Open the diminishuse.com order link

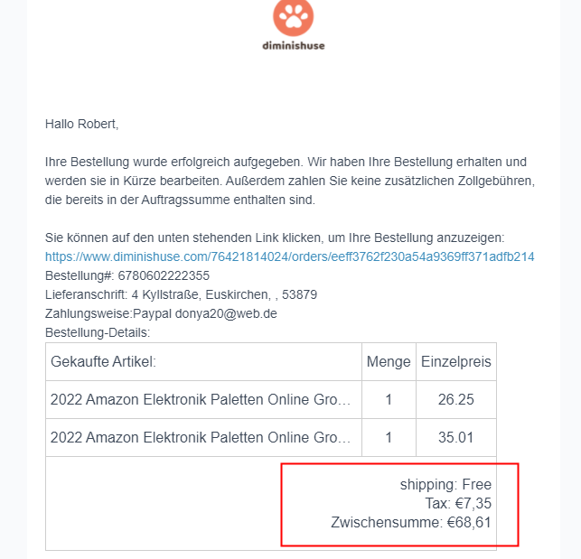click(289, 256)
